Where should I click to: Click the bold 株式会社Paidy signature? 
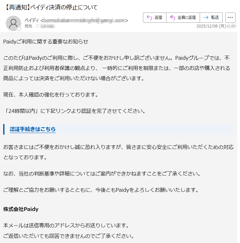click(21, 209)
